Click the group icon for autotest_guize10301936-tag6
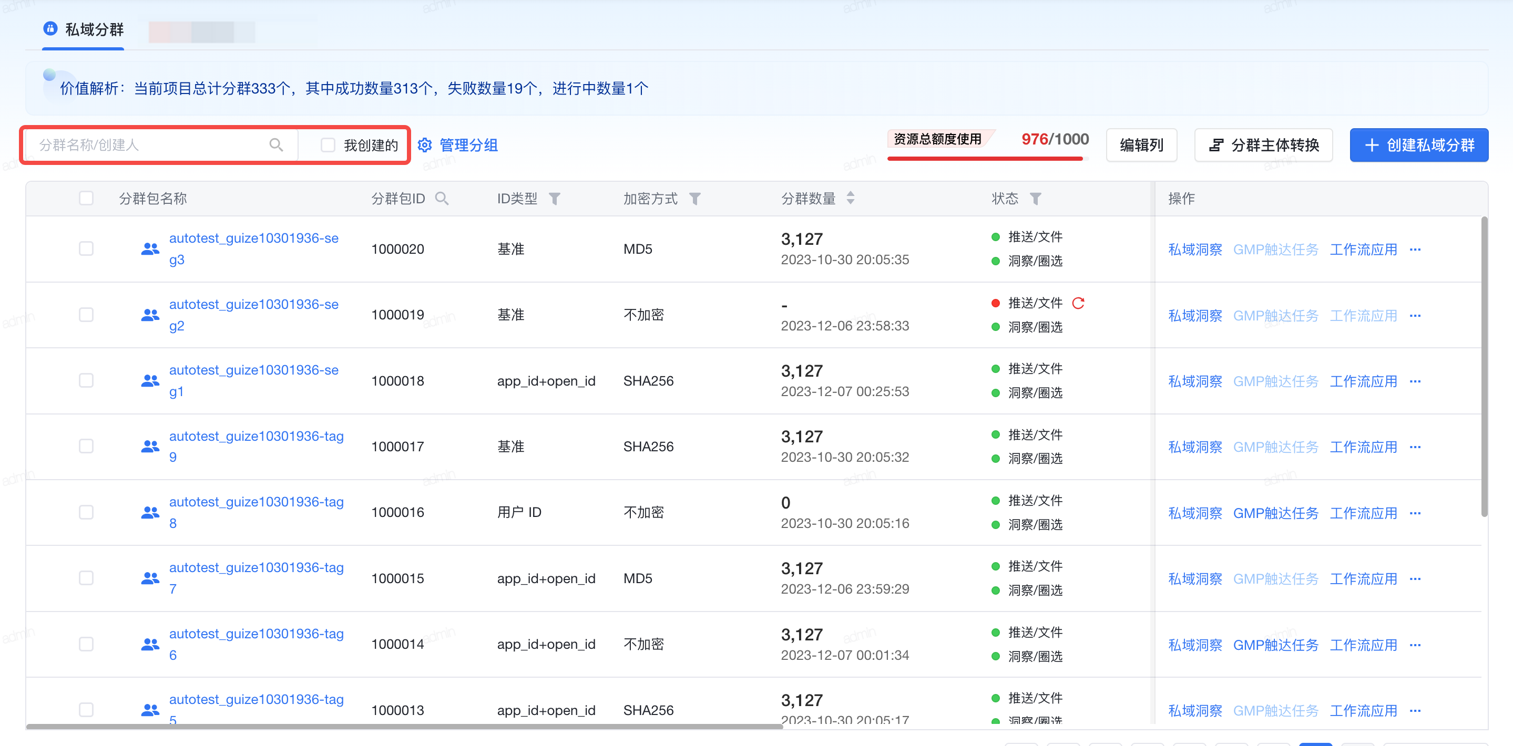The height and width of the screenshot is (746, 1513). (x=150, y=645)
